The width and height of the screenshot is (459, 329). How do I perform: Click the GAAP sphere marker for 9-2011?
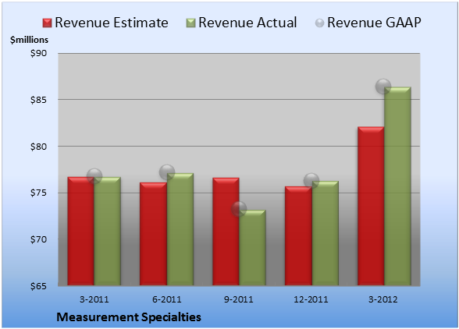click(239, 209)
